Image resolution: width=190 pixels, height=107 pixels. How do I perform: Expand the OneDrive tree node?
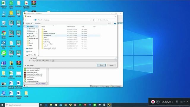(25, 48)
